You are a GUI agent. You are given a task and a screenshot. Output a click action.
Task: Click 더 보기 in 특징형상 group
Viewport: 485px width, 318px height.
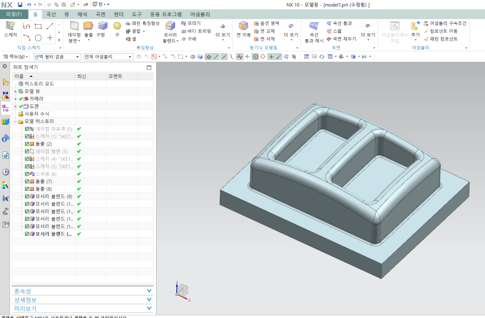coord(223,32)
